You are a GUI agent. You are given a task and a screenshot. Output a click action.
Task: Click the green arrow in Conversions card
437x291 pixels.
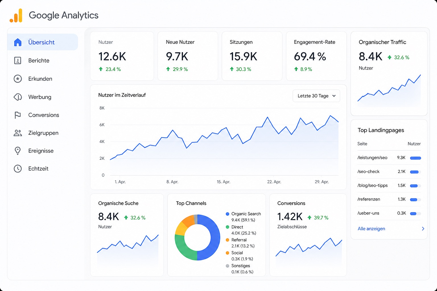tap(310, 218)
